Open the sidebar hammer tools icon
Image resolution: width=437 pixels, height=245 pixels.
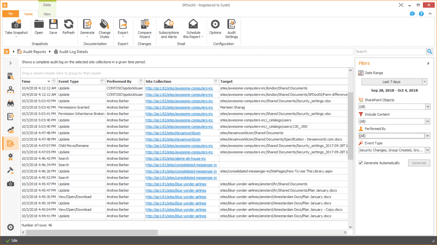pyautogui.click(x=11, y=170)
